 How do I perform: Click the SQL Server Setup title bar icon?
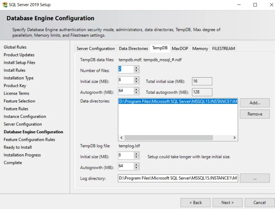(5, 4)
